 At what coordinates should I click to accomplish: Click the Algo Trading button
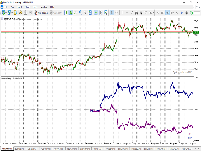tap(41, 13)
